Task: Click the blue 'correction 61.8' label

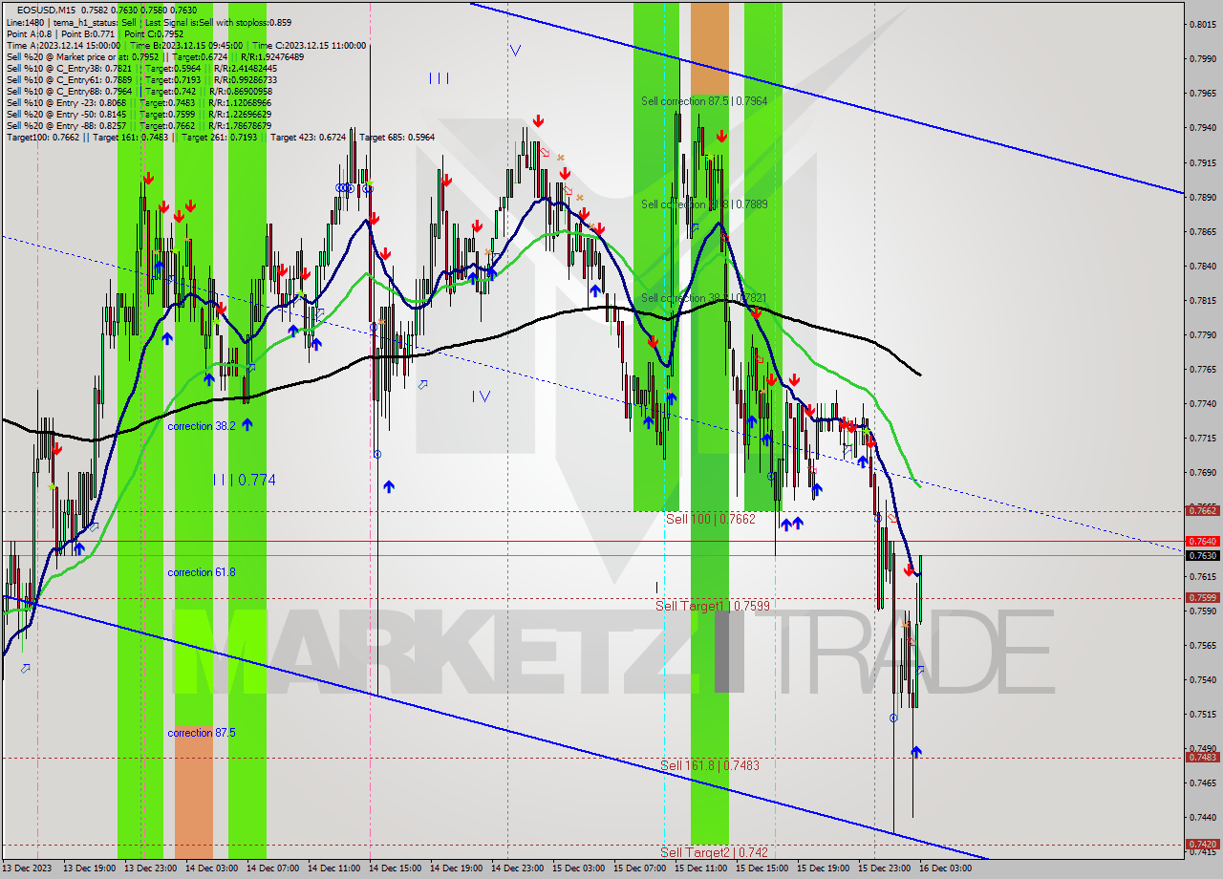Action: tap(202, 572)
